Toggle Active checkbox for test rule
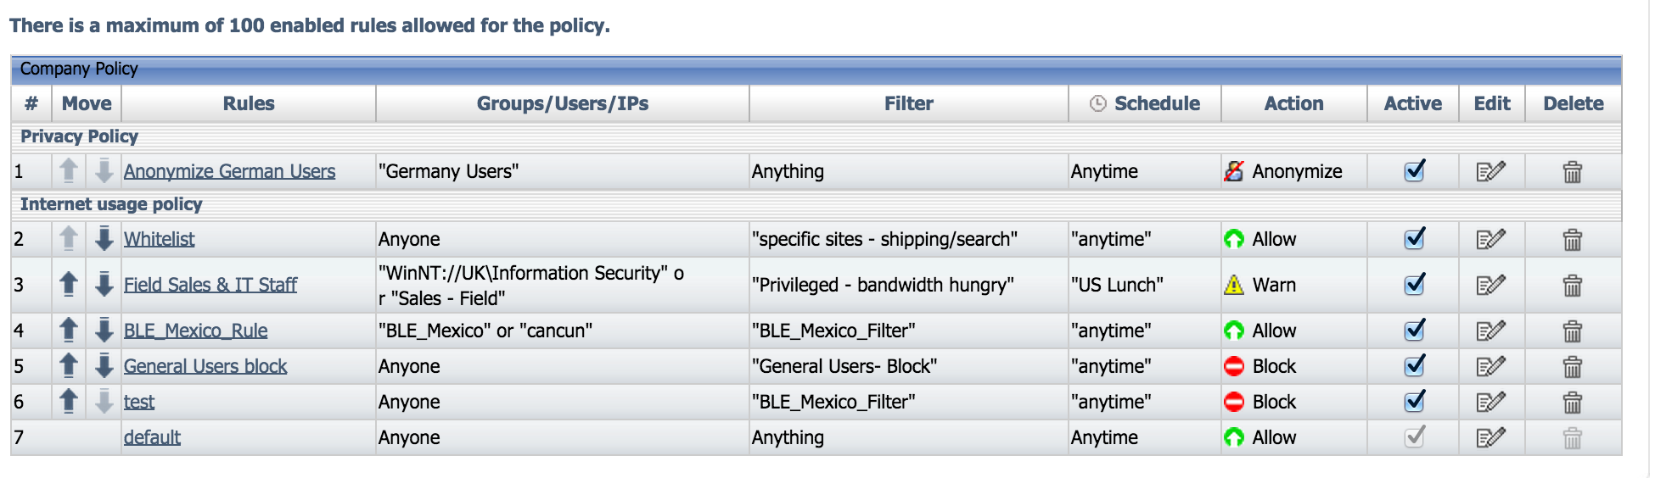Screen dimensions: 1655x478 click(1414, 402)
